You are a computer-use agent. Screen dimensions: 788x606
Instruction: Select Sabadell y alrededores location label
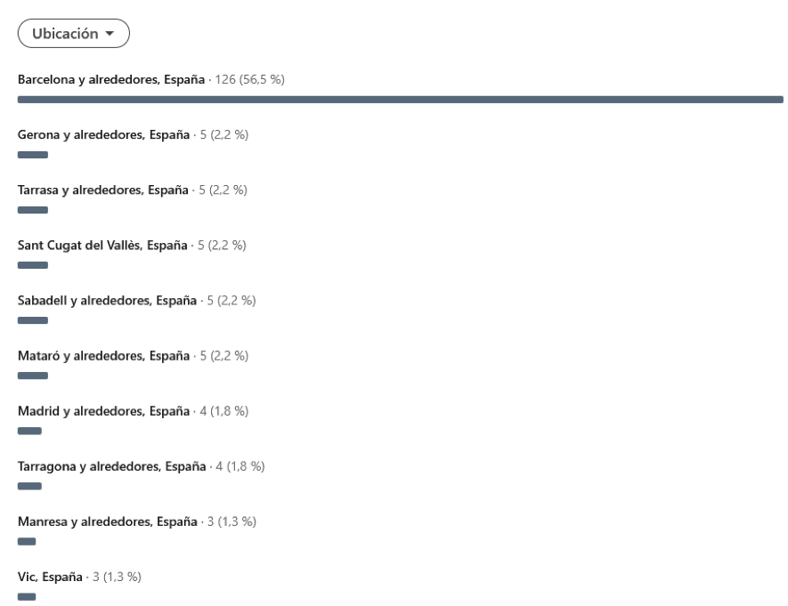click(107, 301)
